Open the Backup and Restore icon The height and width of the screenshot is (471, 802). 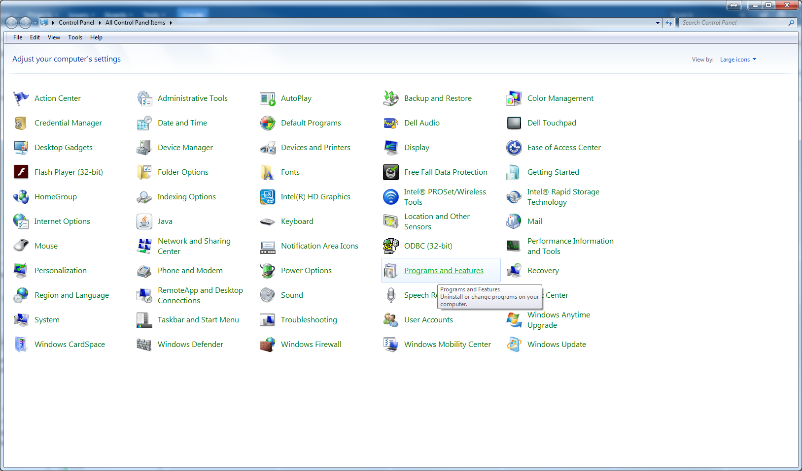coord(391,98)
